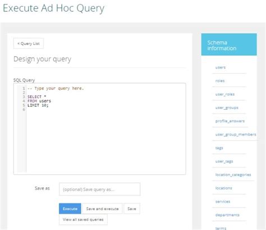266x230 pixels.
Task: Click the 'SQL Query' label
Action: (x=24, y=80)
